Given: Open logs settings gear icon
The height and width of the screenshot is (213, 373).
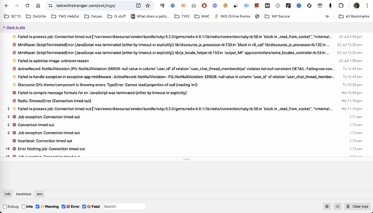Looking at the screenshot, I should click(327, 207).
